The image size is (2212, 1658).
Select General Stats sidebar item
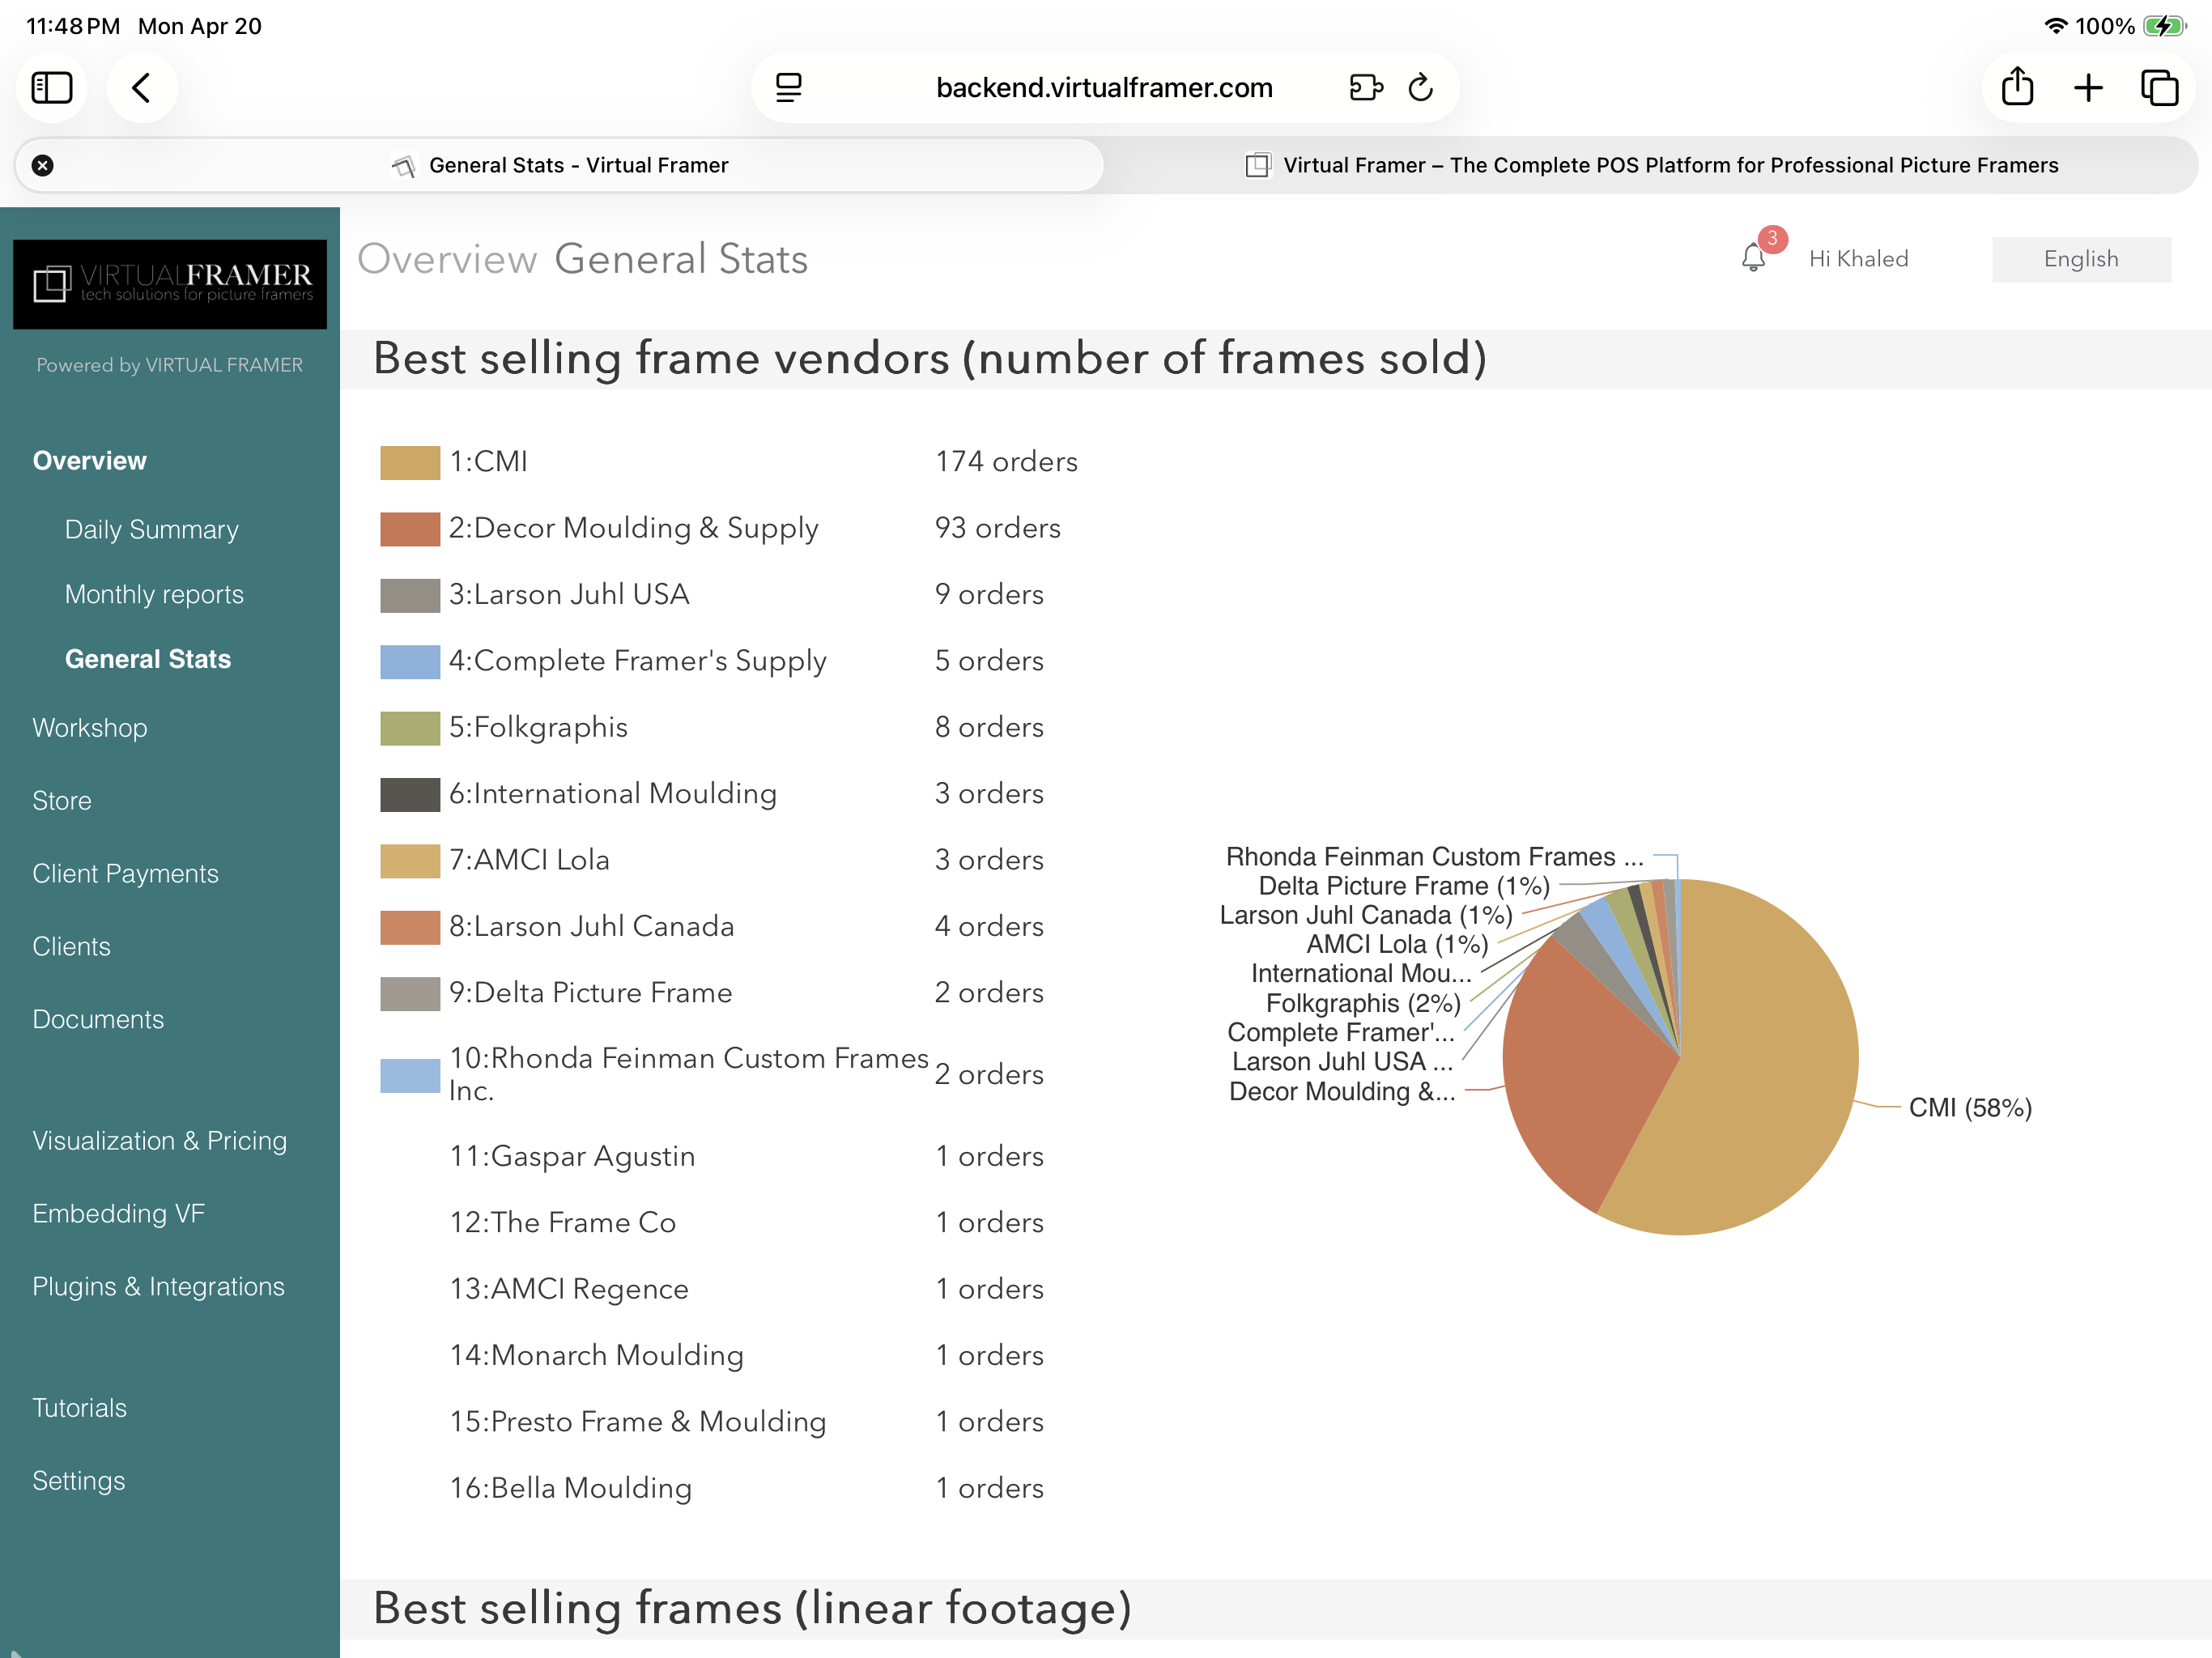[148, 659]
